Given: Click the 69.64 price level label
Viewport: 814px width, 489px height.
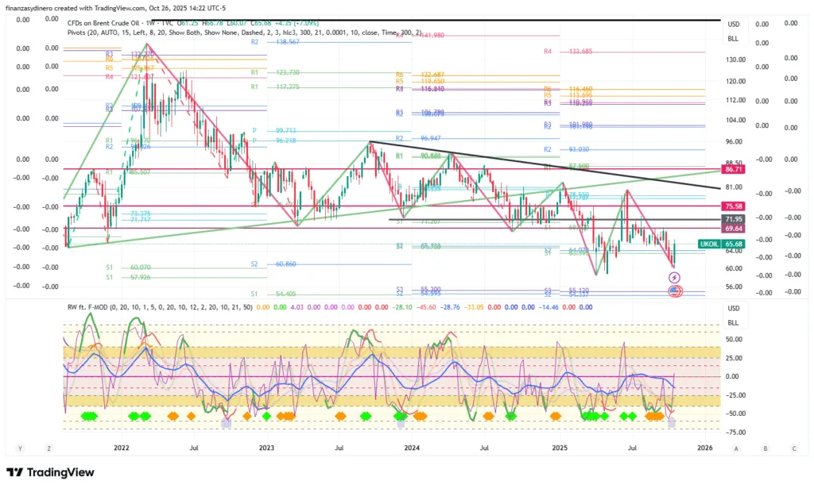Looking at the screenshot, I should pyautogui.click(x=733, y=229).
